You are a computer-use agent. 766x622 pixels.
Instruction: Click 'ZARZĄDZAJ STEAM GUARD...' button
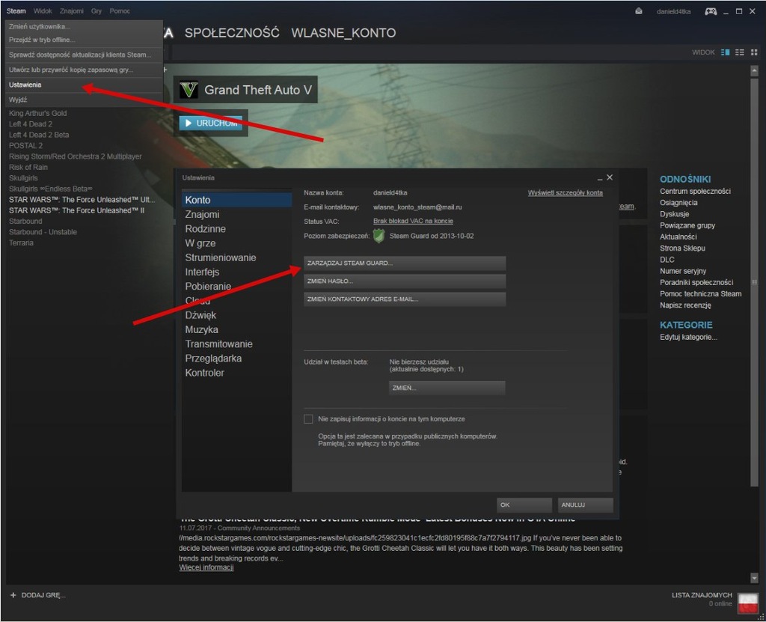tap(405, 263)
